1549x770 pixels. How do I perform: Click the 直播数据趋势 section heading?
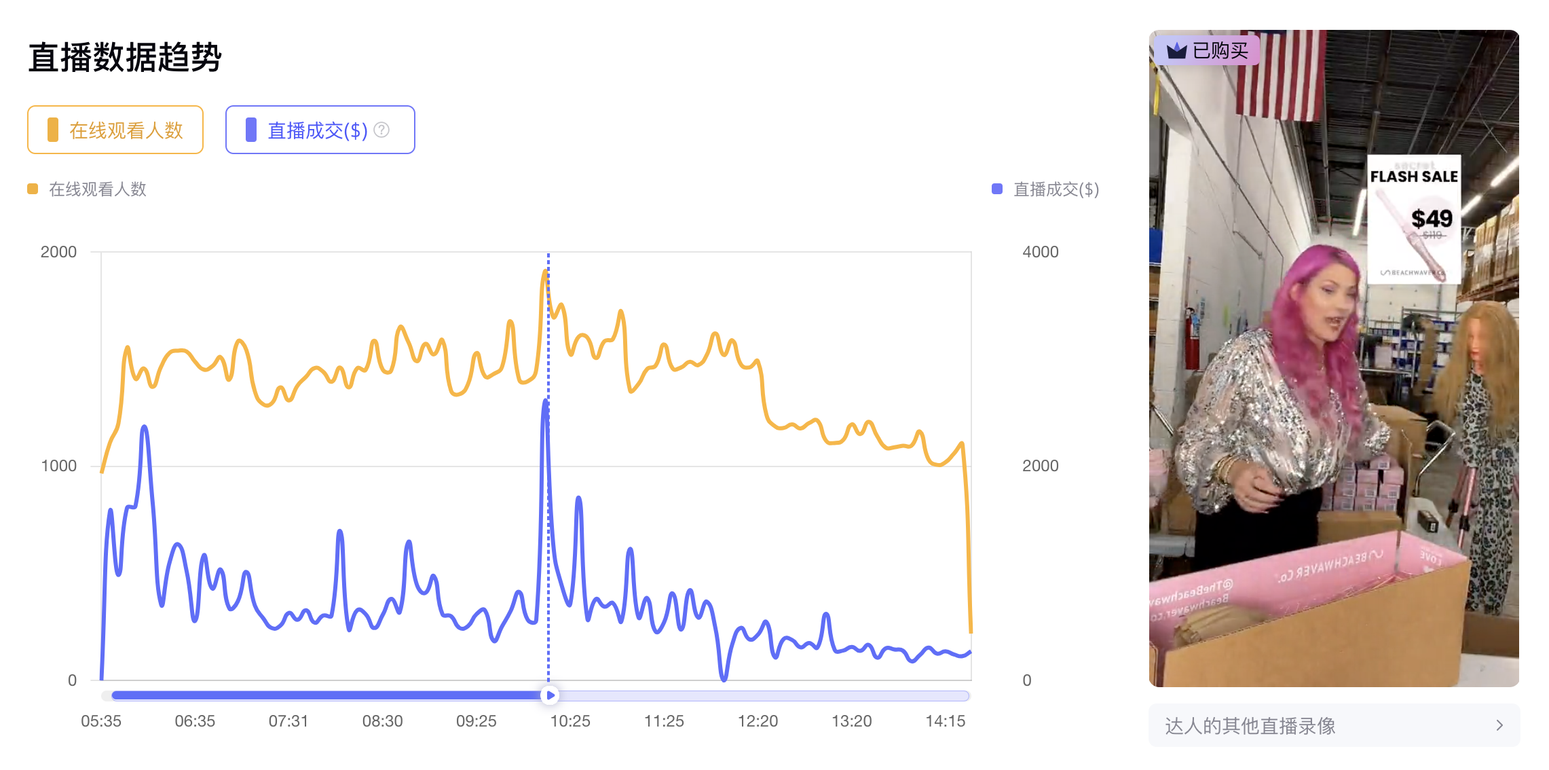(125, 57)
